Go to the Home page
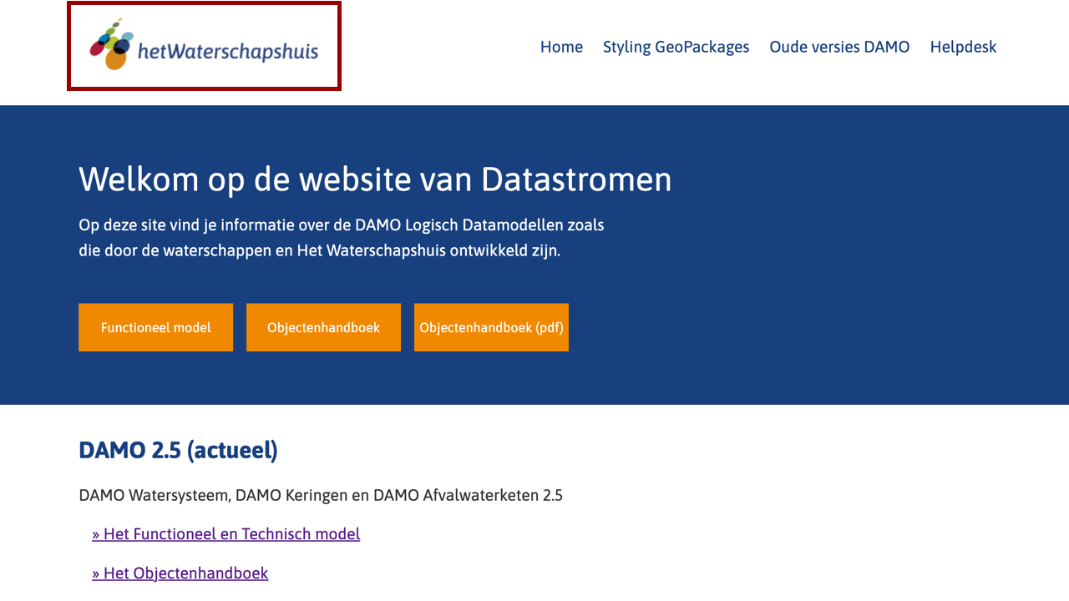1069x601 pixels. point(561,47)
